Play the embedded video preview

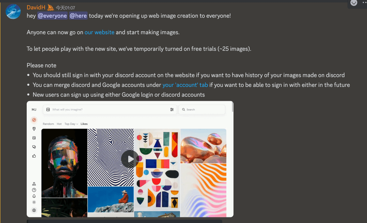tap(130, 159)
